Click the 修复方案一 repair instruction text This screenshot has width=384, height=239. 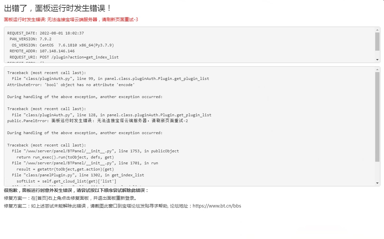(x=70, y=198)
